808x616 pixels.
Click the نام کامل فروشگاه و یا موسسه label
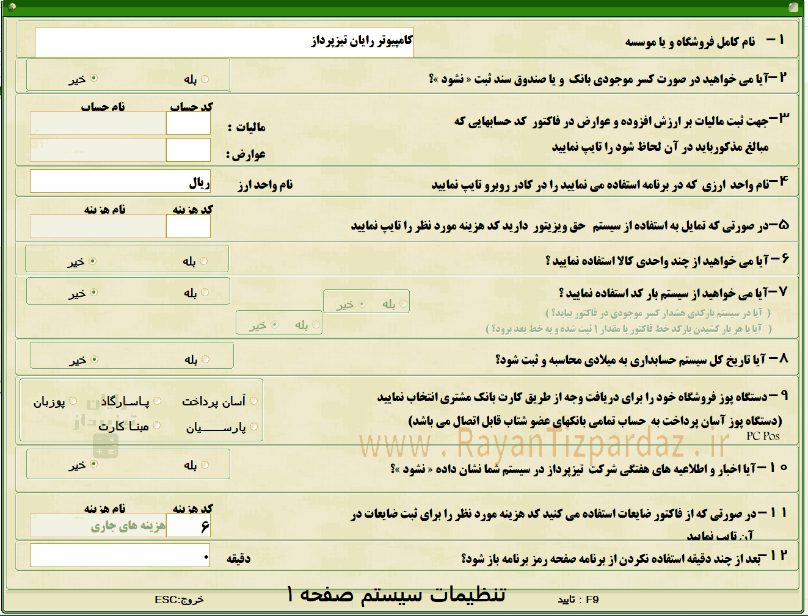[690, 42]
